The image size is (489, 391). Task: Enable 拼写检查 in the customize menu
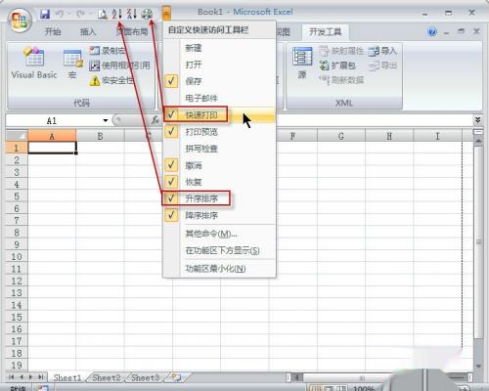point(219,149)
